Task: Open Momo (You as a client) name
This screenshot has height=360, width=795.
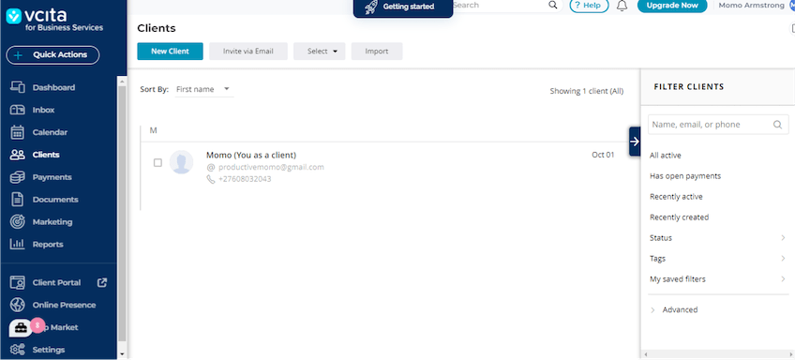Action: click(251, 155)
